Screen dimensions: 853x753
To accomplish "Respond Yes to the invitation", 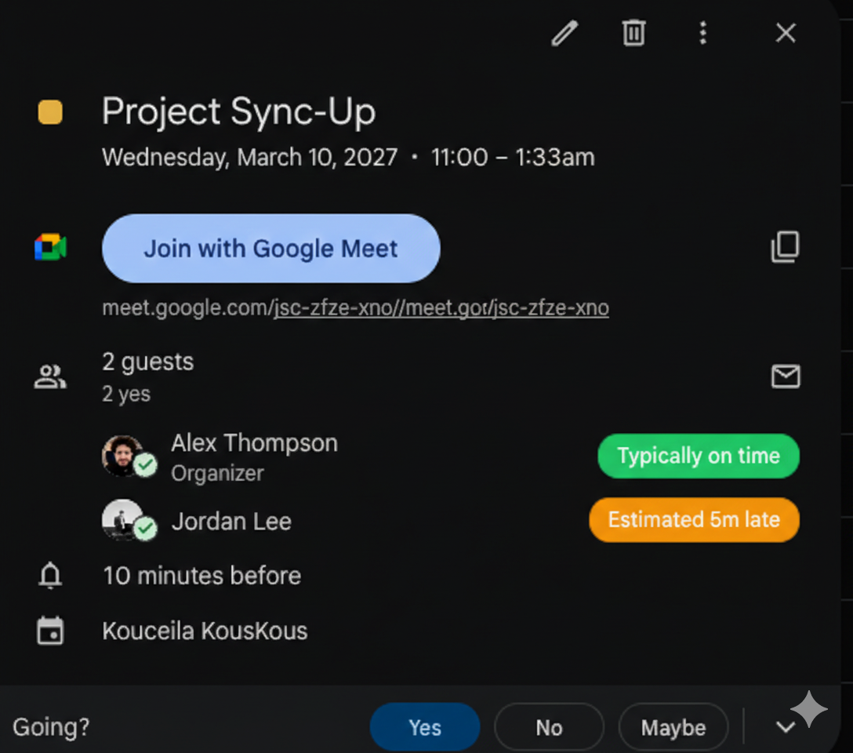I will pos(424,728).
